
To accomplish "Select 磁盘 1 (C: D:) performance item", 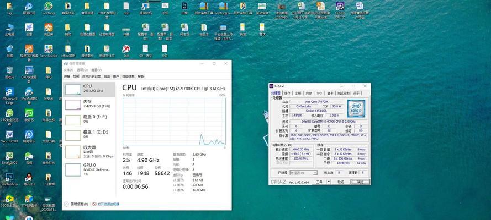I will pos(89,135).
